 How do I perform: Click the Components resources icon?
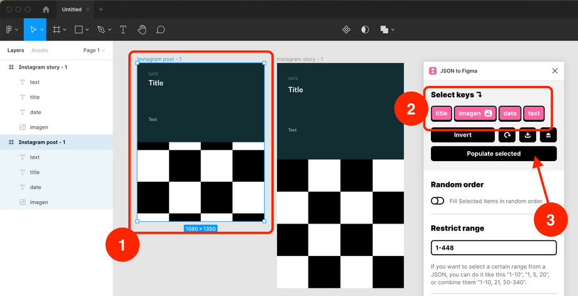click(346, 29)
